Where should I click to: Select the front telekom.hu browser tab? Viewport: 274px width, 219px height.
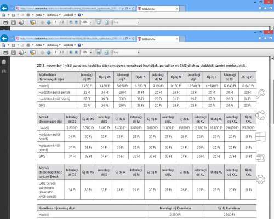[x=158, y=39]
